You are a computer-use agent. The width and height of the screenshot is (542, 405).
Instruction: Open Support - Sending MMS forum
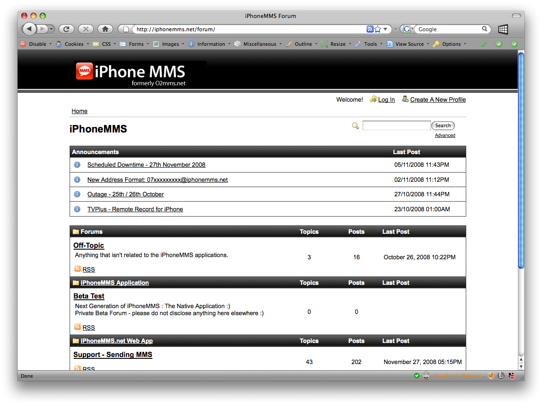[113, 354]
